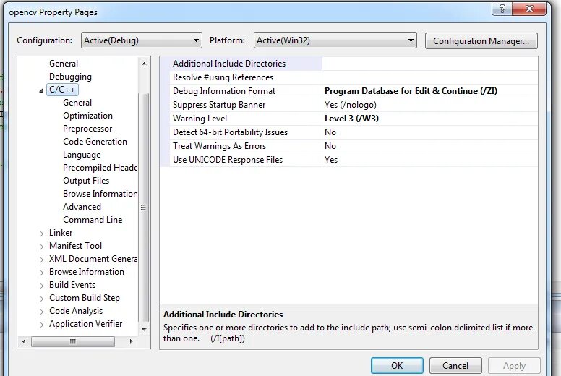Confirm changes with the OK button

click(x=397, y=366)
